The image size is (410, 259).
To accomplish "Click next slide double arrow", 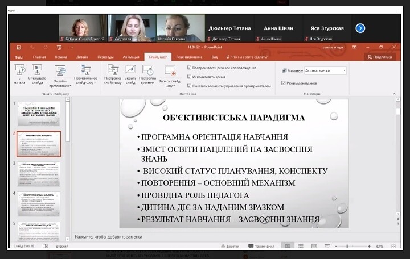I will [x=398, y=224].
